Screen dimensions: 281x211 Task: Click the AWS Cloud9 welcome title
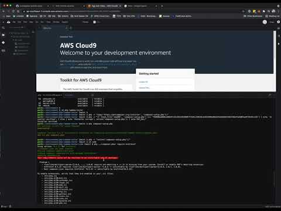pos(78,46)
